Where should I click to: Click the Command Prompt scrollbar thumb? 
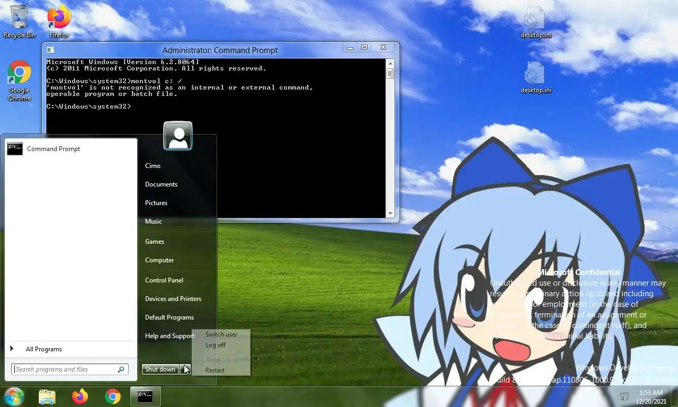coord(390,74)
